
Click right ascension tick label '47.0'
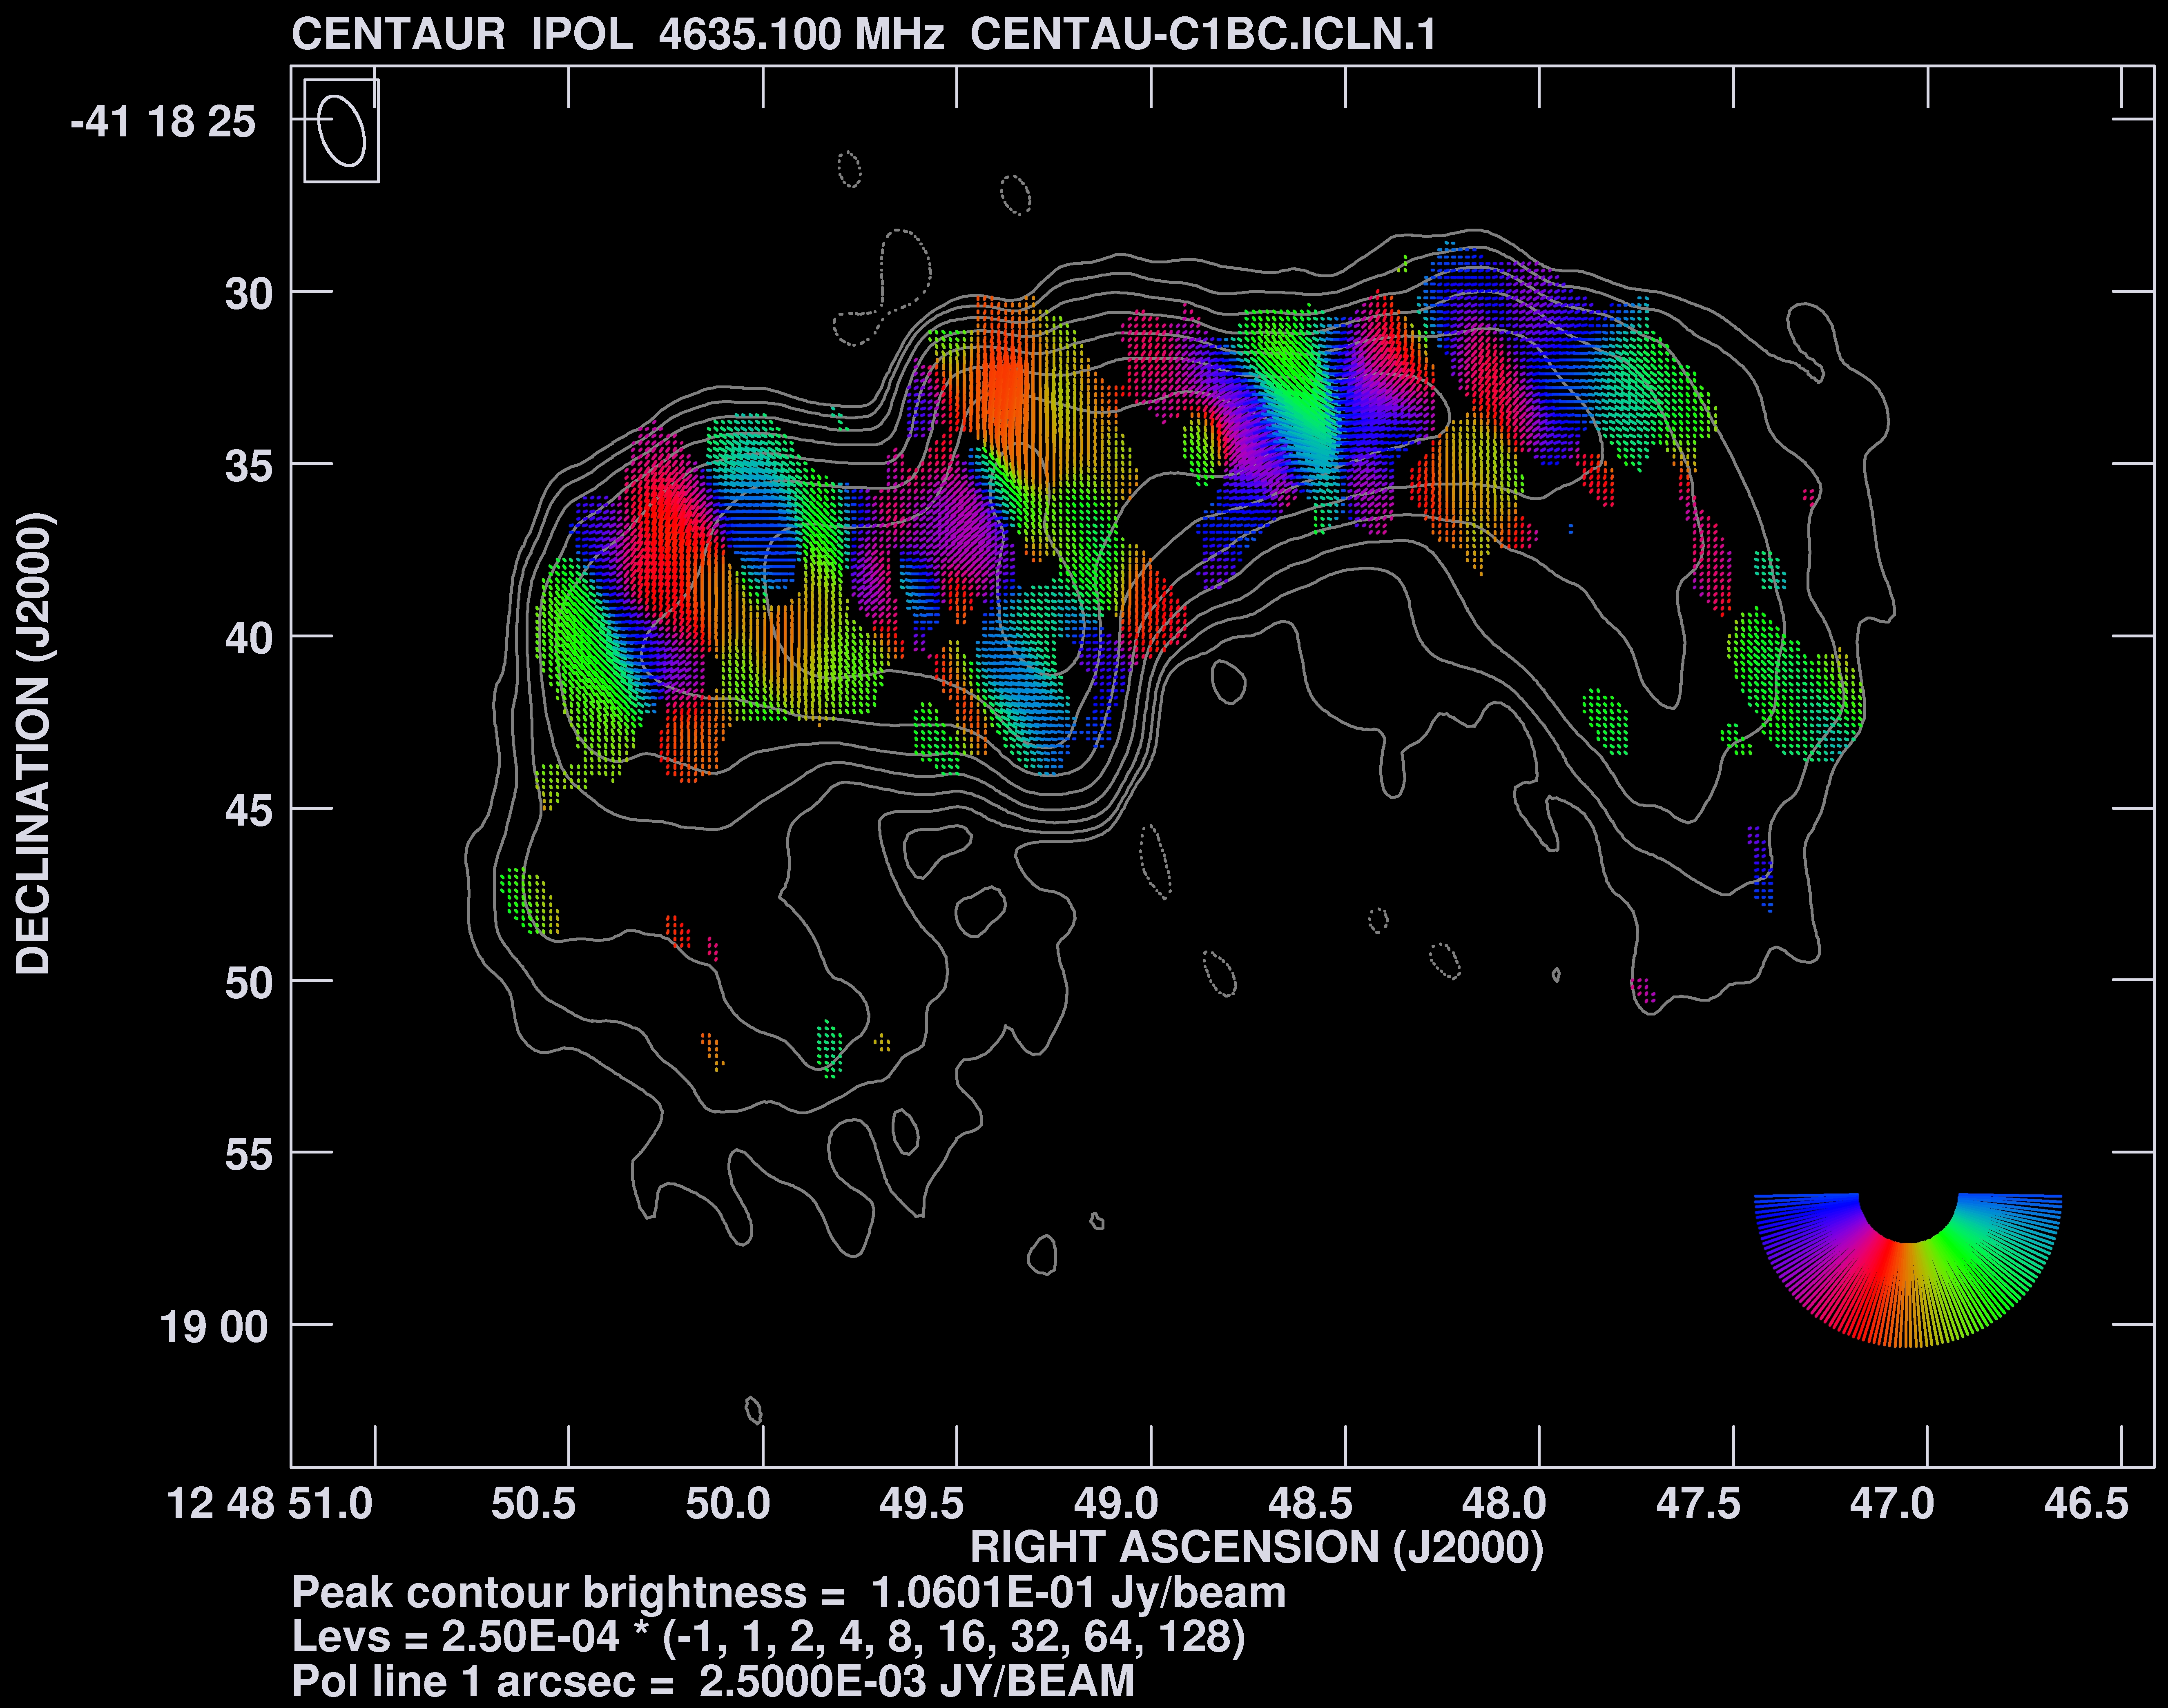pos(1892,1503)
